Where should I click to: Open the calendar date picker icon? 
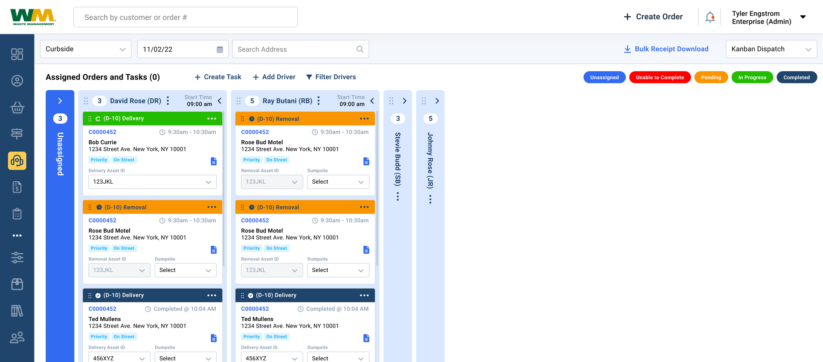coord(220,49)
